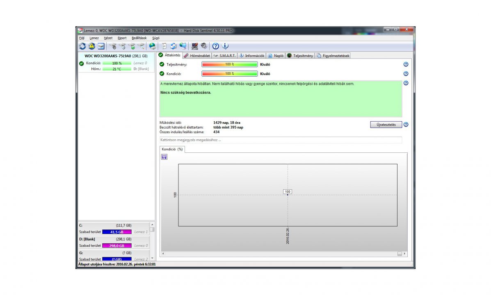Image resolution: width=491 pixels, height=295 pixels.
Task: Open the Súgó menu
Action: (x=155, y=38)
